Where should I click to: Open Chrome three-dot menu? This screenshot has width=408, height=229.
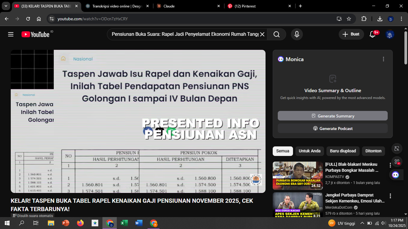click(x=401, y=19)
